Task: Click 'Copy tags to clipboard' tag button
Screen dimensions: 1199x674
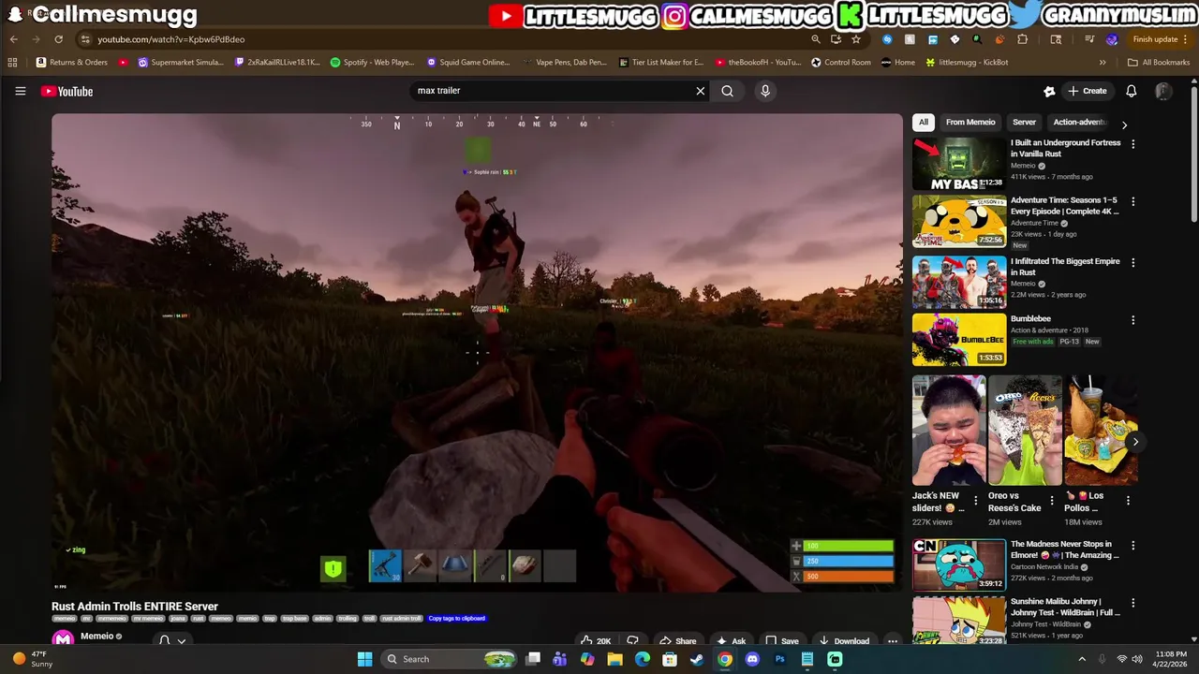Action: 457,618
